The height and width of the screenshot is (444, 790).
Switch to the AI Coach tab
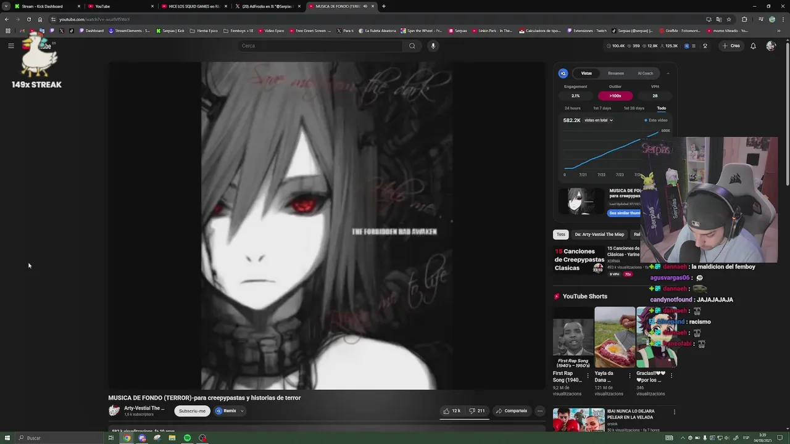point(645,73)
